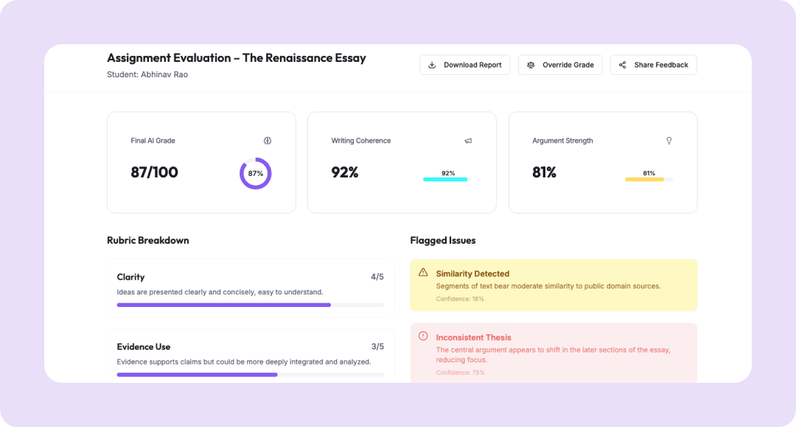Click the Evidence Use rubric progress bar

[x=251, y=375]
